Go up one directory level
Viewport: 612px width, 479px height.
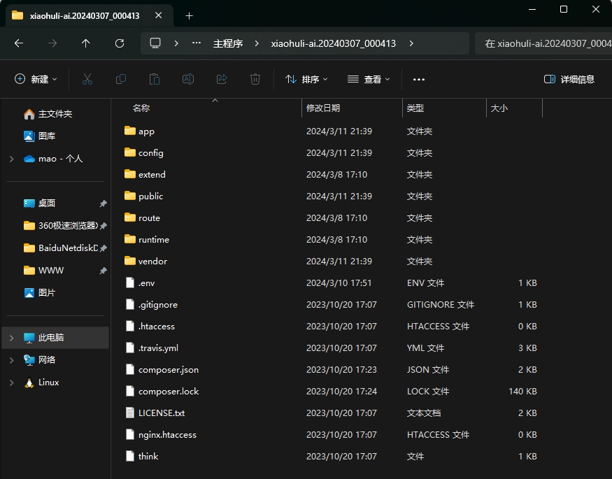[86, 43]
